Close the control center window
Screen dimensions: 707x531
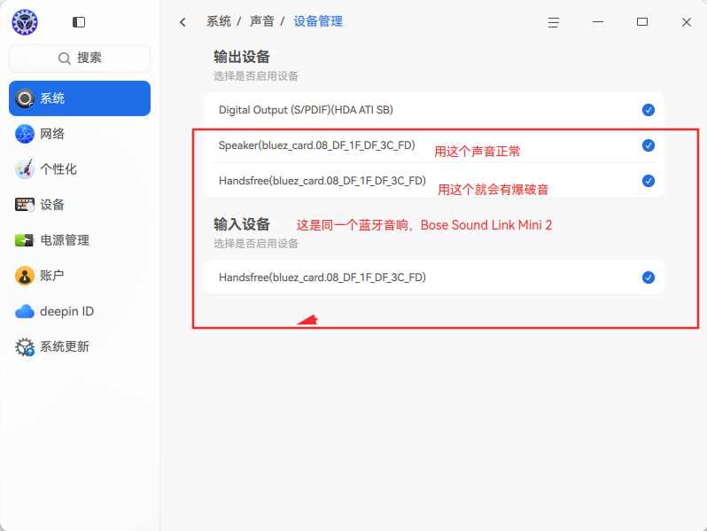pyautogui.click(x=687, y=22)
